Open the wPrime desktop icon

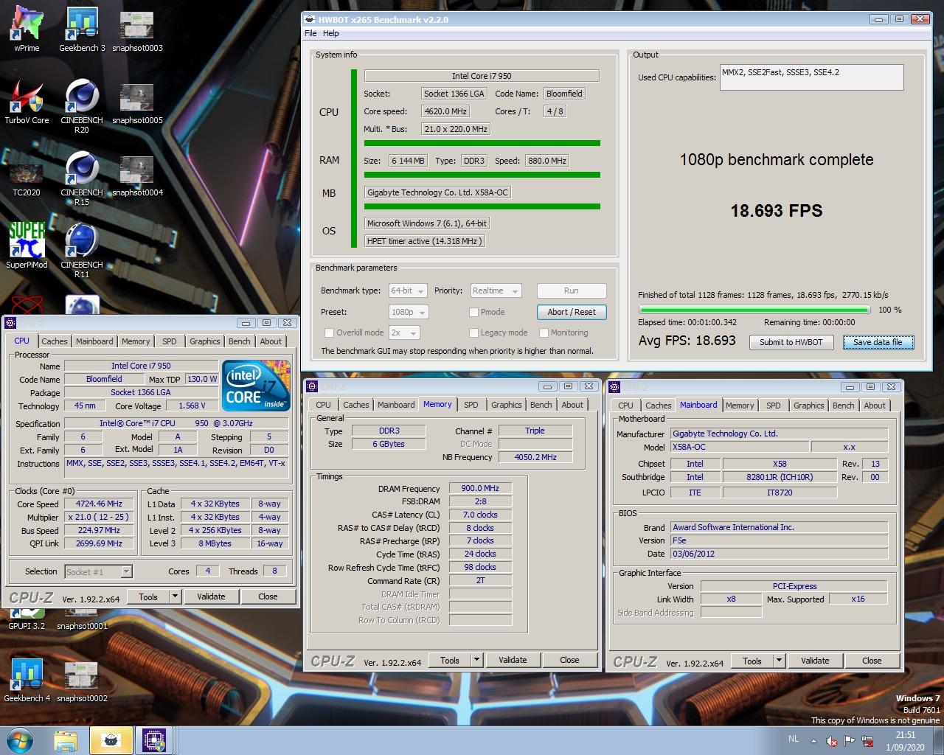(27, 29)
